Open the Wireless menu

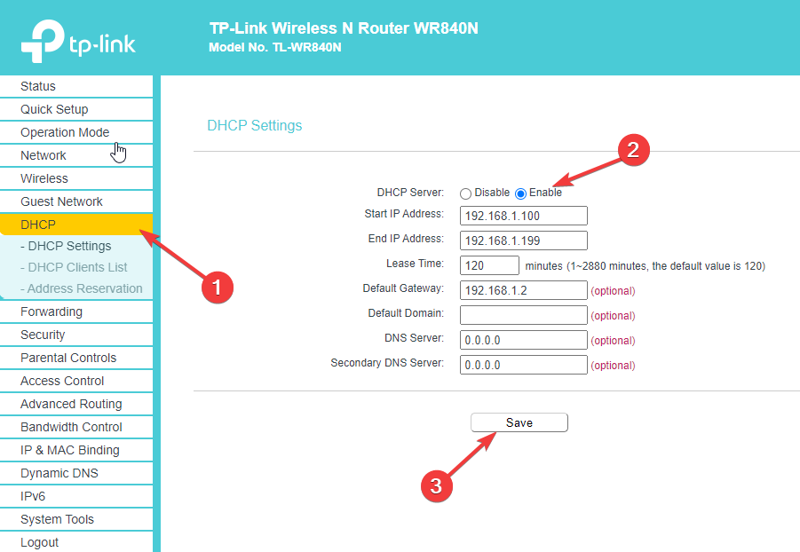(x=76, y=178)
